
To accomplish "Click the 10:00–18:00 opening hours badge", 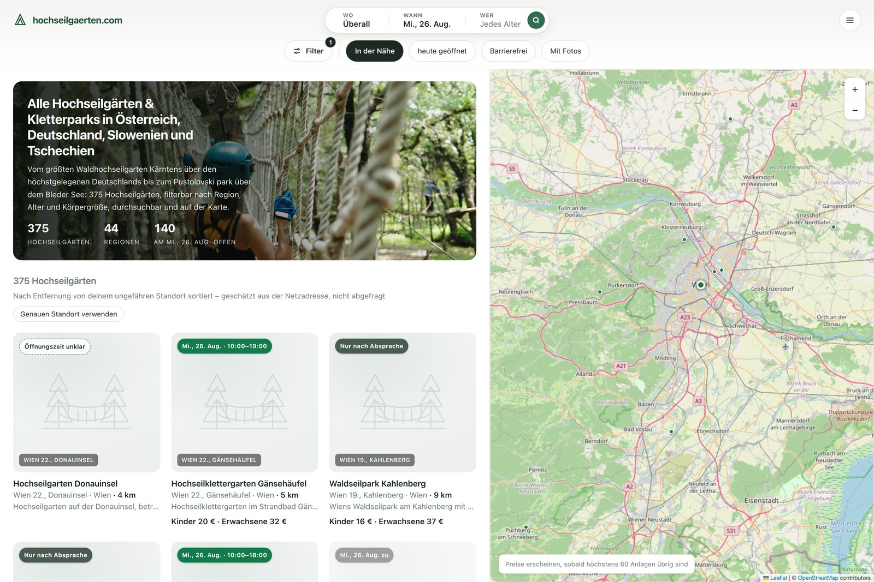I will 225,555.
